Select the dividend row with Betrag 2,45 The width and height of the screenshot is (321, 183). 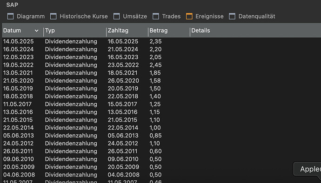coord(161,65)
